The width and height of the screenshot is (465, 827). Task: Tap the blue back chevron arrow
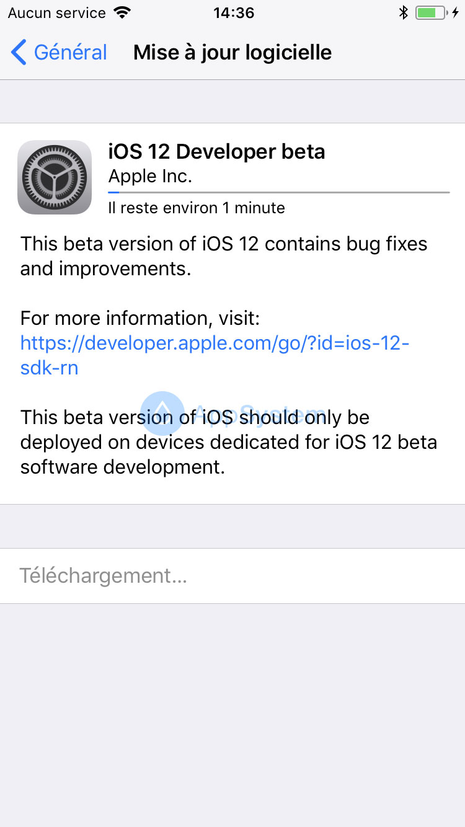point(18,53)
